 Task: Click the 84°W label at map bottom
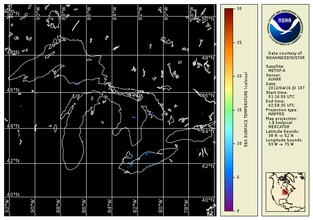pyautogui.click(x=109, y=206)
